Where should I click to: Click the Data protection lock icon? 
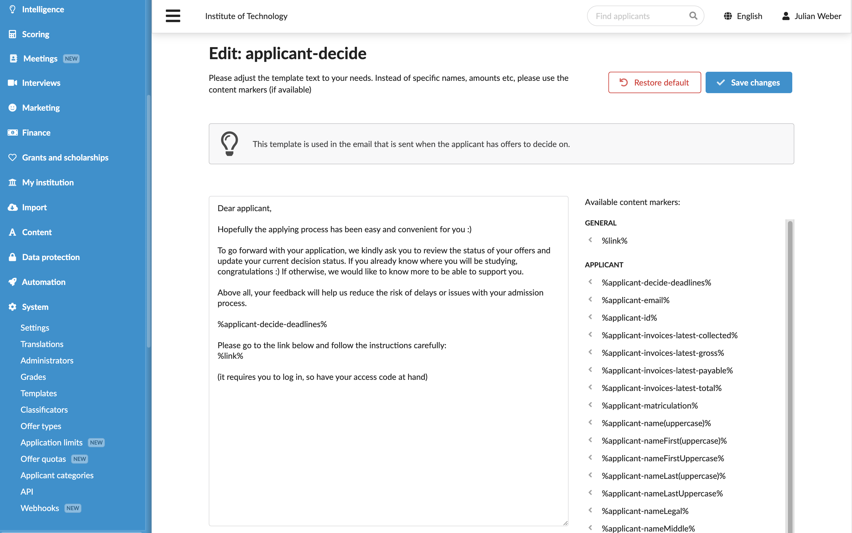[x=12, y=257]
